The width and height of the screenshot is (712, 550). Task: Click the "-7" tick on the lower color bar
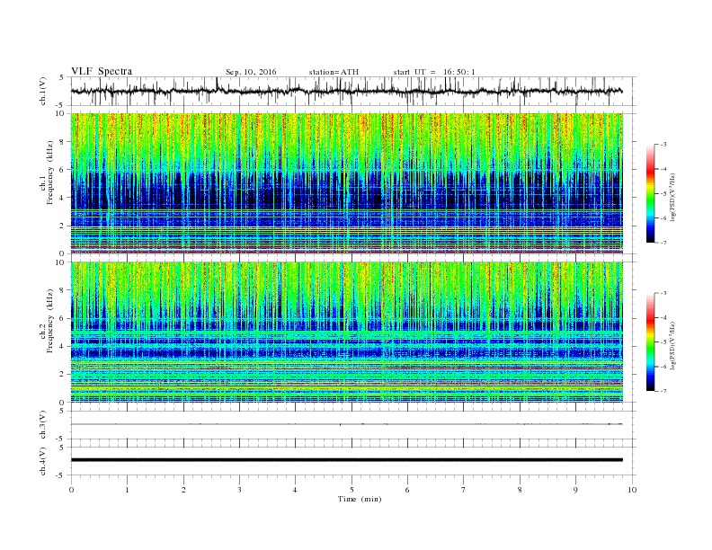pyautogui.click(x=663, y=391)
